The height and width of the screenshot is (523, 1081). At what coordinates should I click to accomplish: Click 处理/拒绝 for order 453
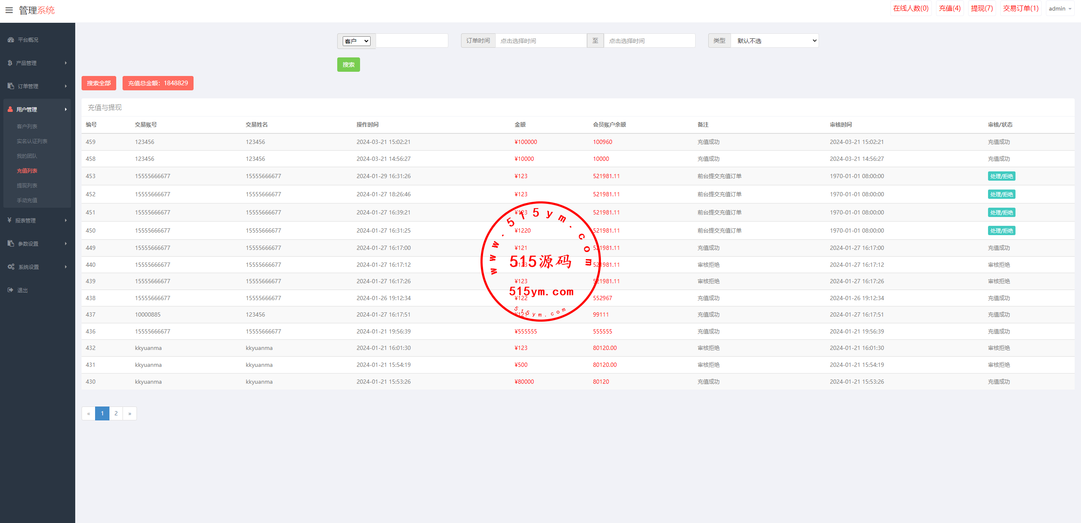click(1001, 176)
